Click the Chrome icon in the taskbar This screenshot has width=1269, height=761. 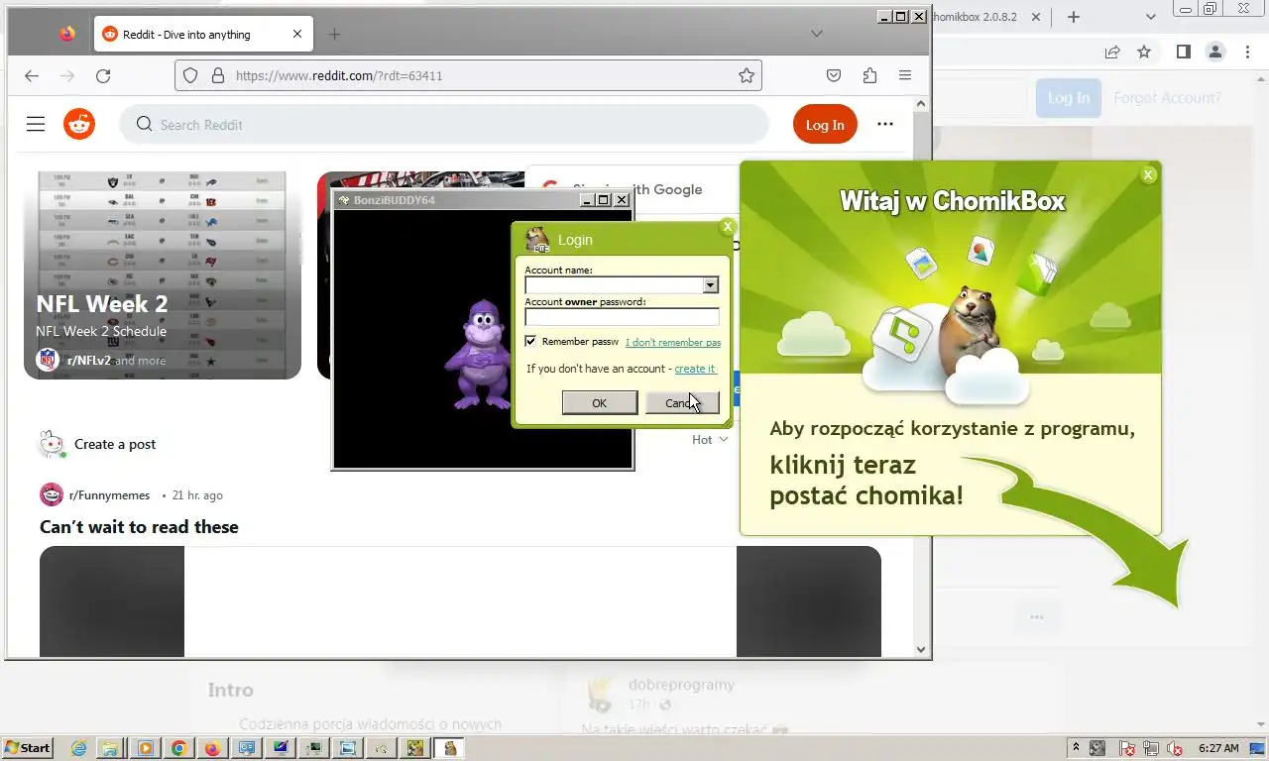click(x=178, y=748)
